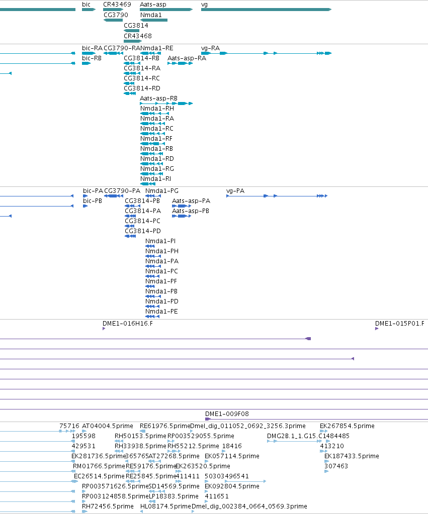
Task: Click the EK267854.5prime EST label
Action: click(x=347, y=426)
